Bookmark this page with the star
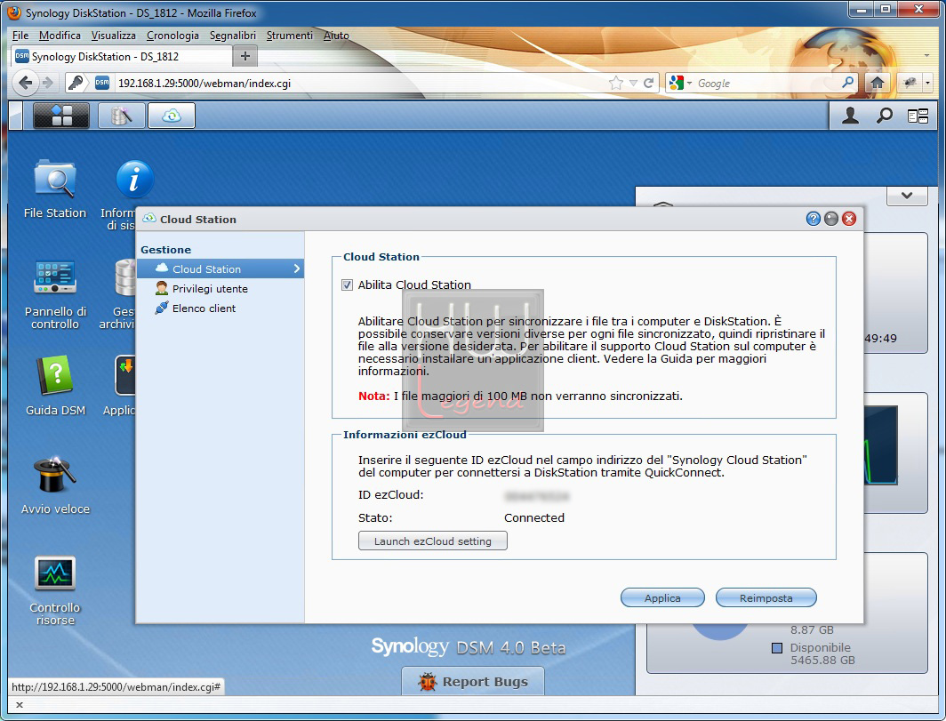This screenshot has height=721, width=946. [x=616, y=83]
